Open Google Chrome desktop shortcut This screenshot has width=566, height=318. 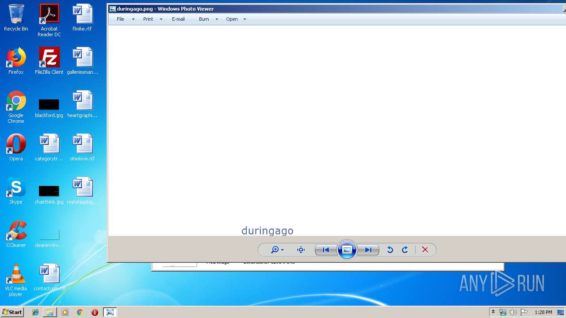(16, 107)
